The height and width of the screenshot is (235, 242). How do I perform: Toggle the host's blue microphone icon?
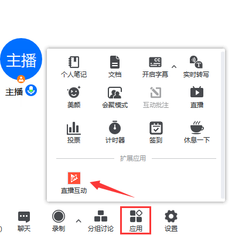pyautogui.click(x=31, y=90)
